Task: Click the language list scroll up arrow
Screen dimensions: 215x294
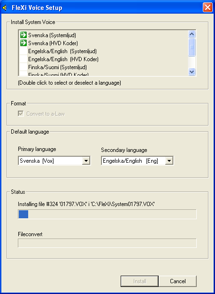Action: click(192, 34)
